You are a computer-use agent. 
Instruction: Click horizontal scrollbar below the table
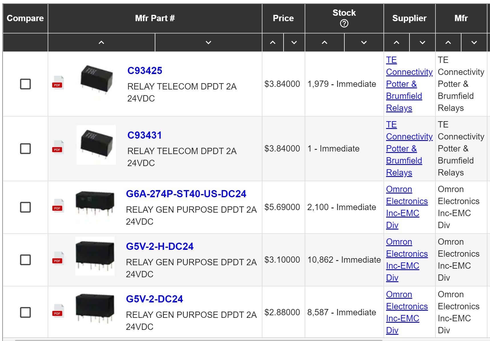tap(198, 340)
